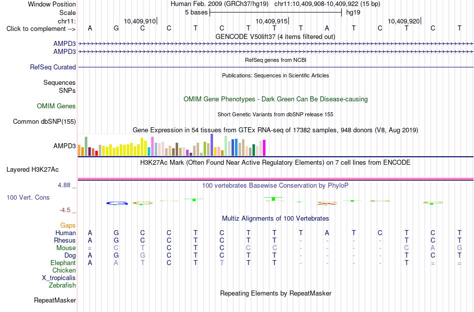The image size is (474, 312).
Task: Click 'Publications: Sequences in Scientific Articles' title
Action: tap(275, 75)
